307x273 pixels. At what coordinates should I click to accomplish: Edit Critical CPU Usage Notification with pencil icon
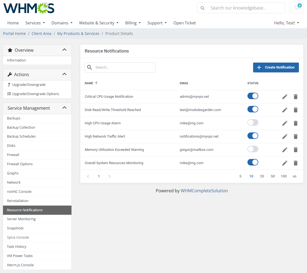click(285, 96)
